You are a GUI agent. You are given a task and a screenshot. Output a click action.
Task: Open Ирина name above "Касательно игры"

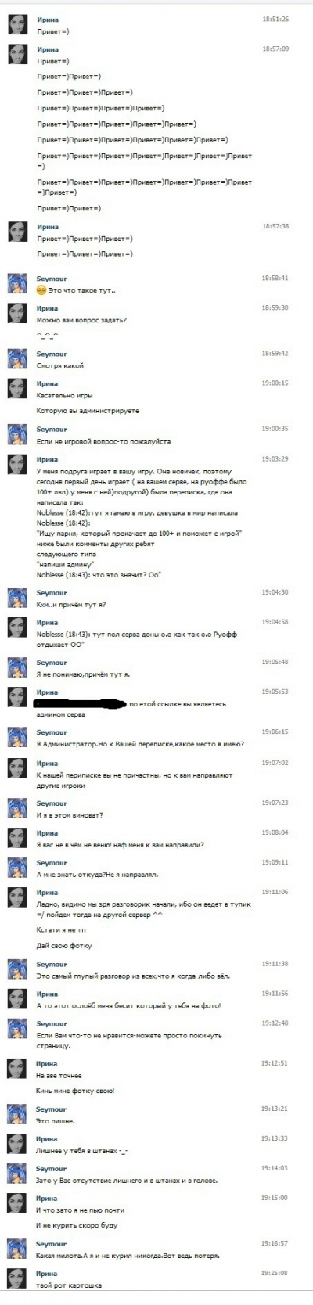coord(47,383)
